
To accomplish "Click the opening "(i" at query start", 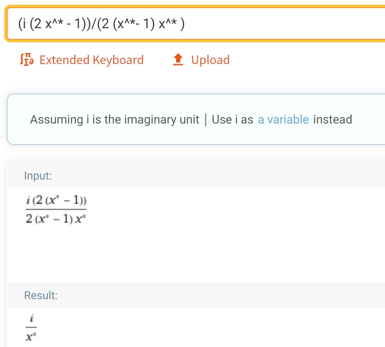I will coord(22,24).
